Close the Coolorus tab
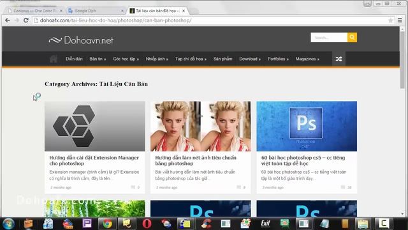Screen dimensions: 408x230 (x=61, y=11)
